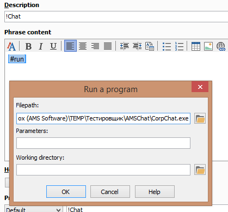The image size is (228, 212).
Task: Select the #run macro in phrase content
Action: [x=17, y=59]
